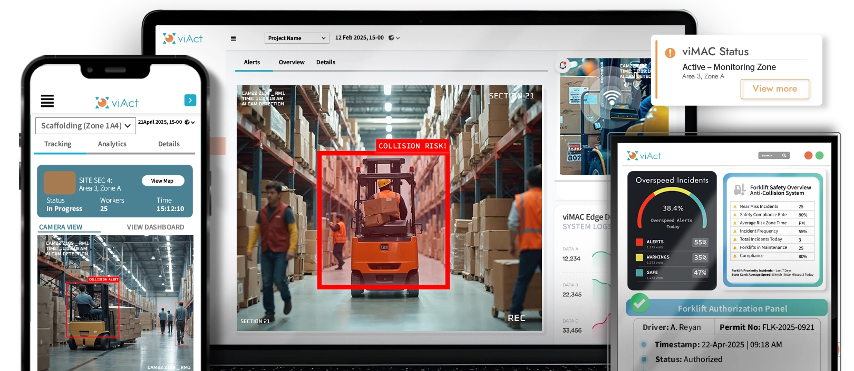Click the Safety Compliance Rate row

pyautogui.click(x=773, y=215)
